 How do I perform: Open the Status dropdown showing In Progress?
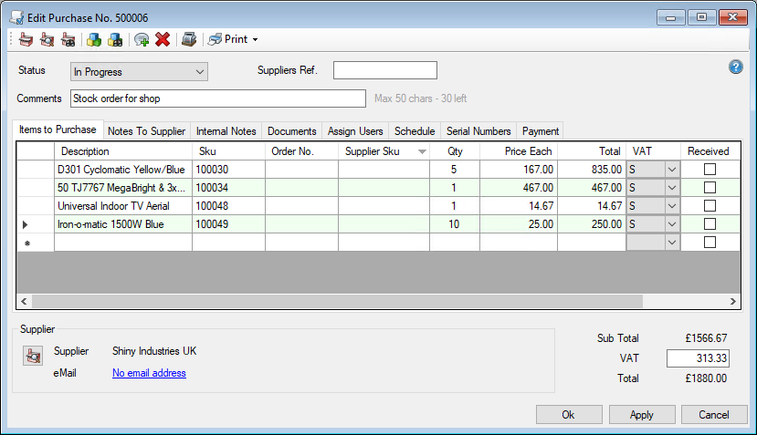[x=139, y=71]
